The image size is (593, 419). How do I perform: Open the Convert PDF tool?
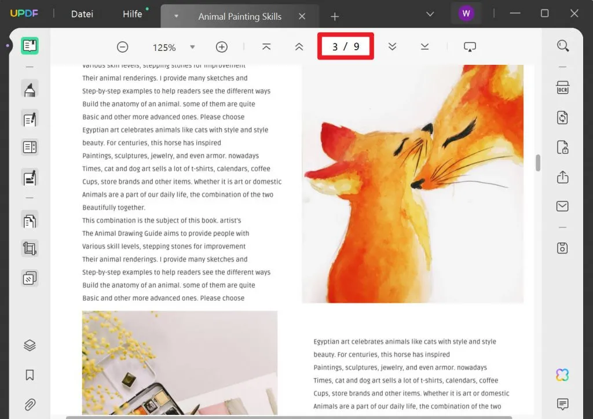(x=562, y=117)
